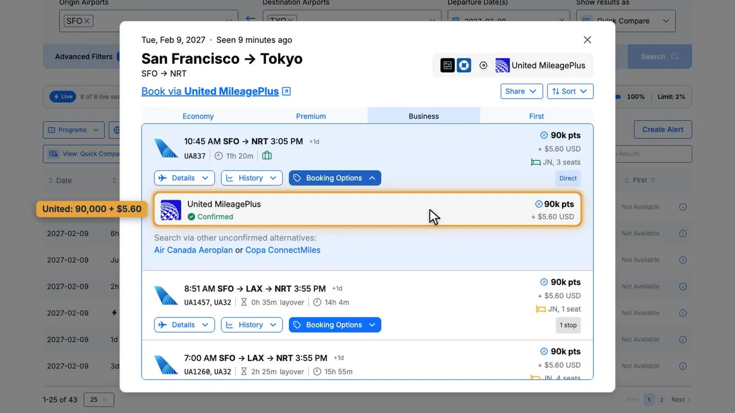
Task: Switch to the Premium tab
Action: 311,116
